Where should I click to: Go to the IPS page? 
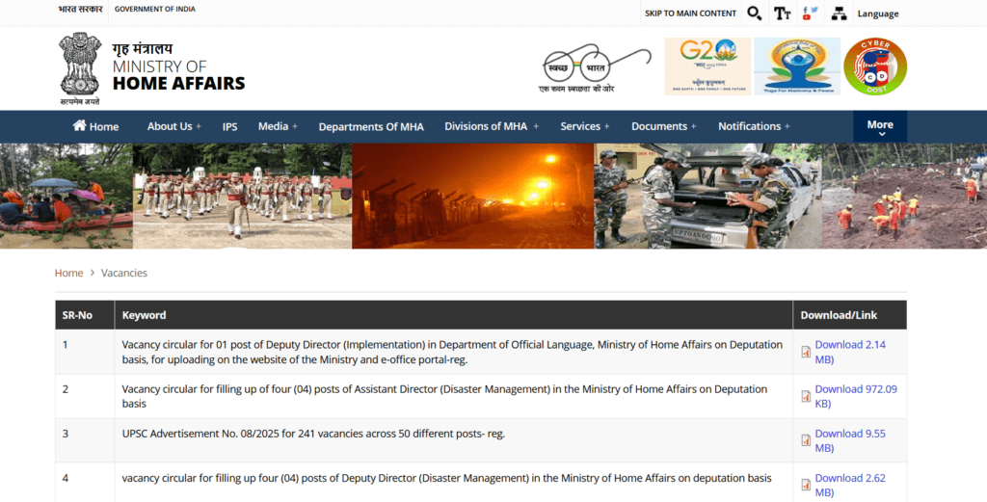pyautogui.click(x=229, y=126)
